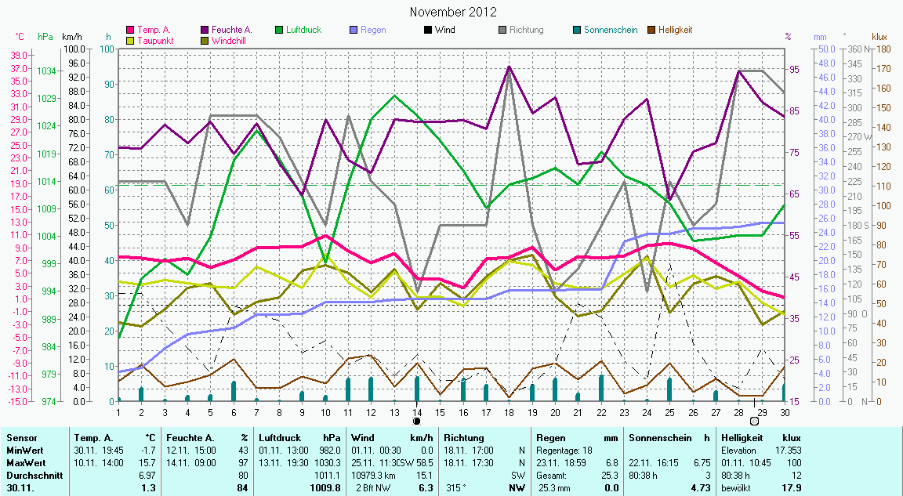Screen dimensions: 903x496
Task: Select the blue Regen legend marker
Action: pos(354,31)
